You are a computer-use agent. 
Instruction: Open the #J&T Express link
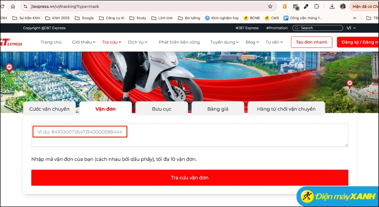coord(247,28)
